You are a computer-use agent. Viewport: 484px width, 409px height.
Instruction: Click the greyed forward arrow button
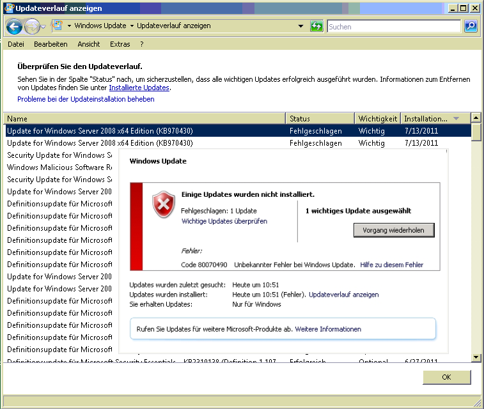coord(32,27)
